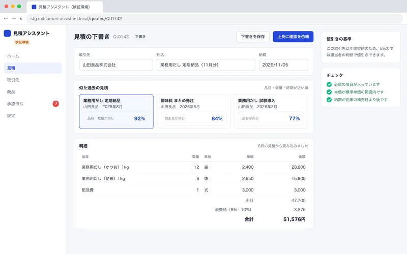Click the 品目 column header
The image size is (407, 254).
point(85,156)
